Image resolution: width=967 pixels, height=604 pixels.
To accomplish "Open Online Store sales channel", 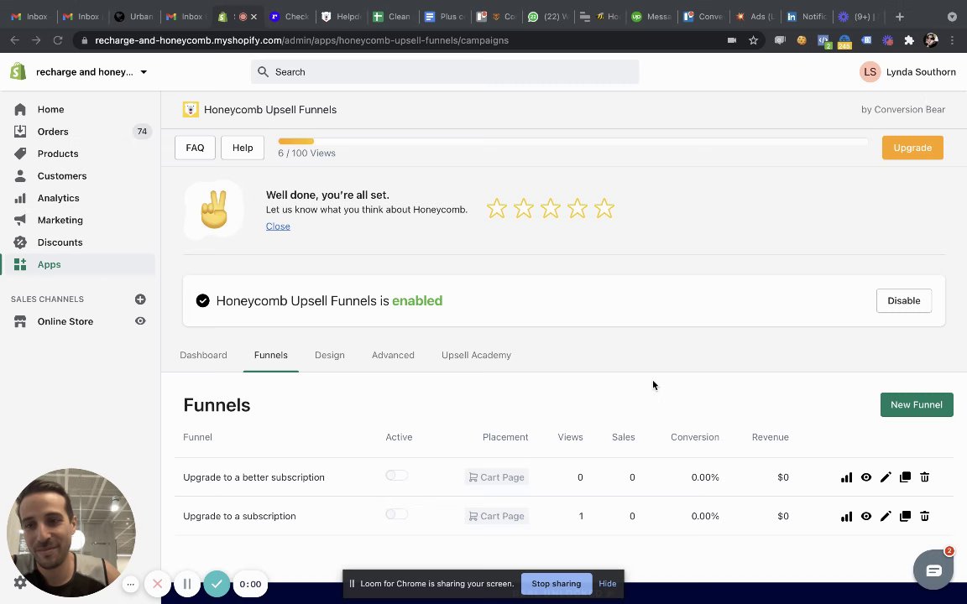I will 65,321.
